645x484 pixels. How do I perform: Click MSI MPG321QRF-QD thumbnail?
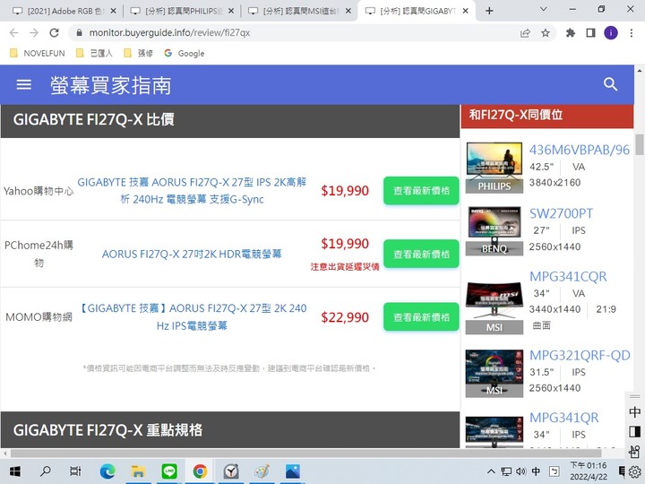click(x=494, y=373)
